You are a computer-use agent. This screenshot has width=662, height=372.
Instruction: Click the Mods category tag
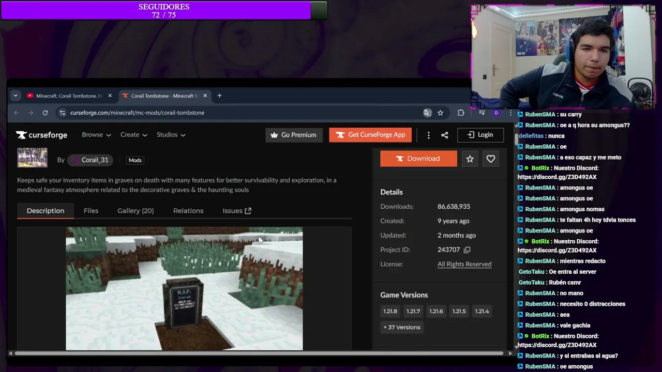point(135,160)
